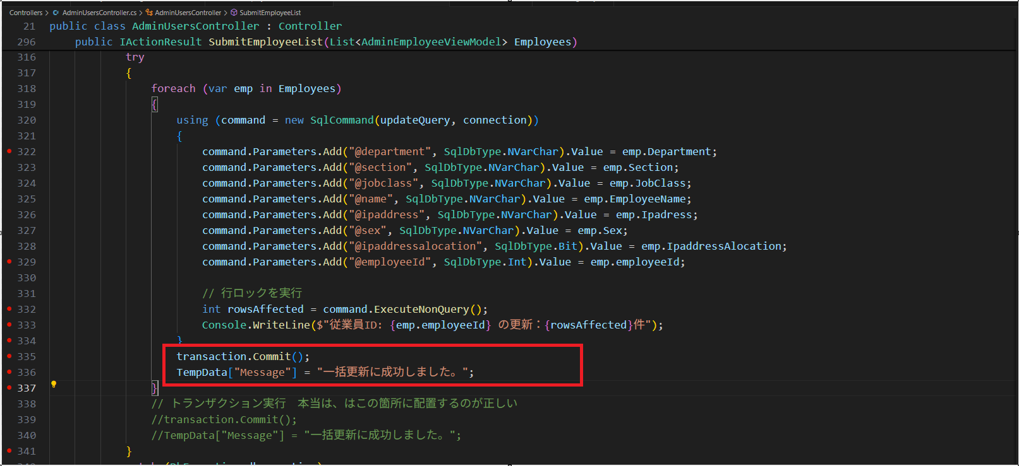Click 'SqlCommand' on line 320
The image size is (1019, 466).
pos(342,120)
